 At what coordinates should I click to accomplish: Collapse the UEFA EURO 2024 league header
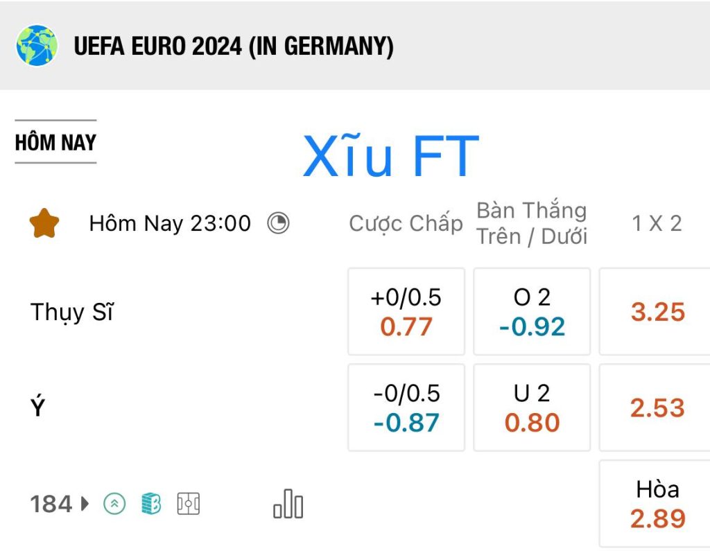pyautogui.click(x=355, y=45)
